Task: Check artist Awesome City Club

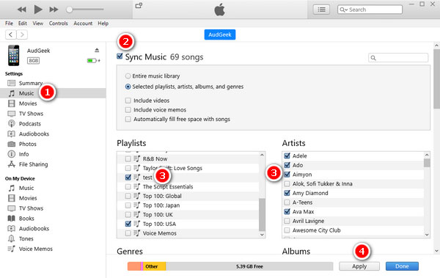Action: click(287, 230)
